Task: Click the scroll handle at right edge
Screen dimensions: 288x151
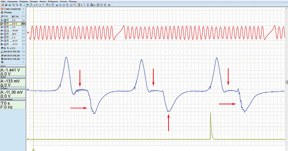Action: tap(286, 82)
